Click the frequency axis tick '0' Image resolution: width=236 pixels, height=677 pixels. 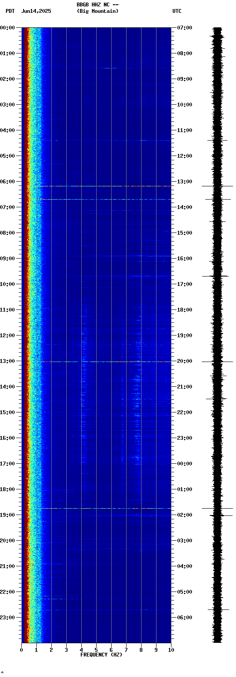coord(21,650)
